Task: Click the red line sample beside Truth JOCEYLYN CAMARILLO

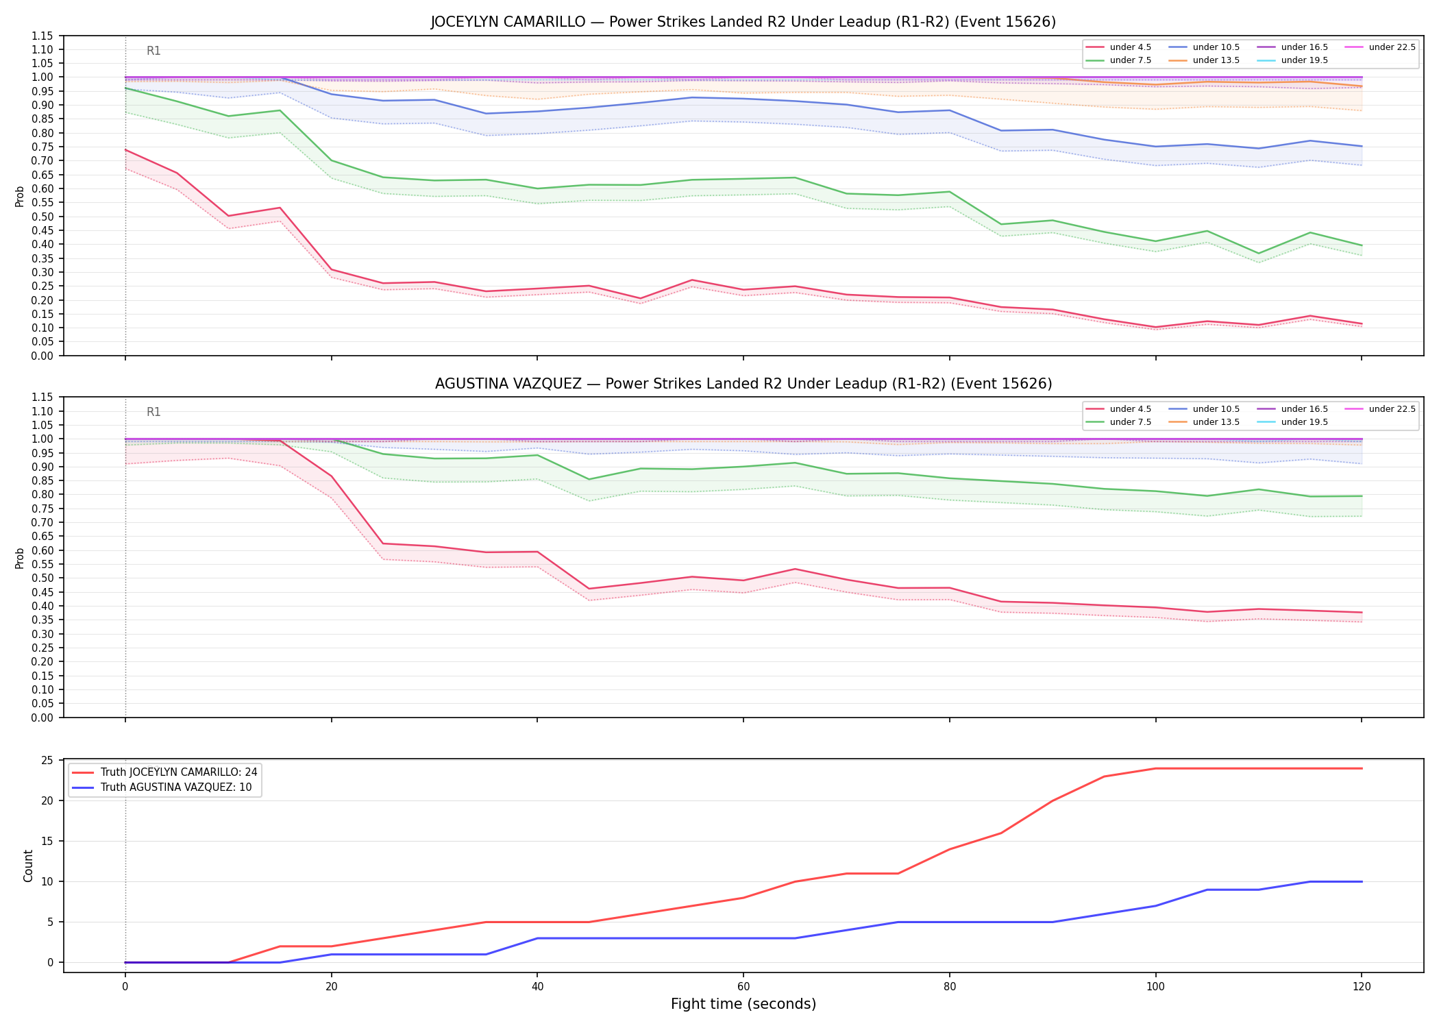Action: click(83, 772)
